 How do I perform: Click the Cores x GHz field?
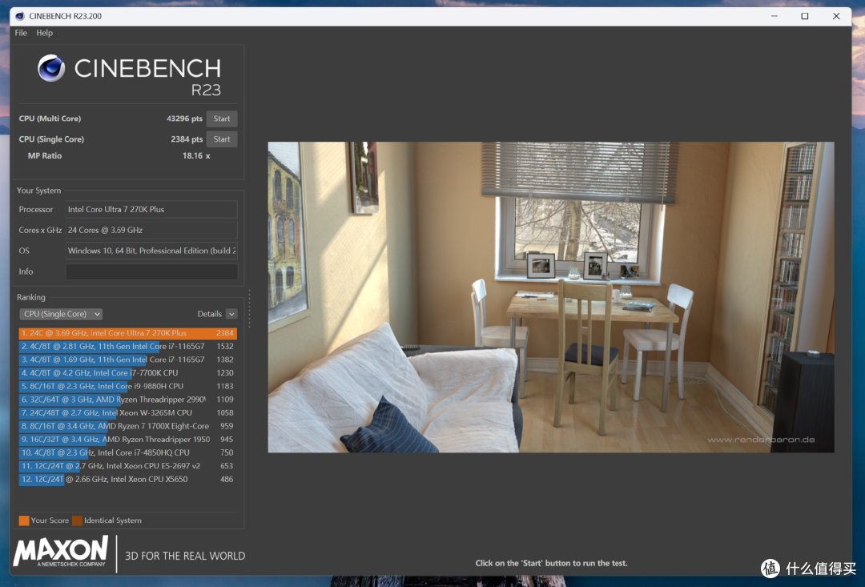pyautogui.click(x=151, y=230)
